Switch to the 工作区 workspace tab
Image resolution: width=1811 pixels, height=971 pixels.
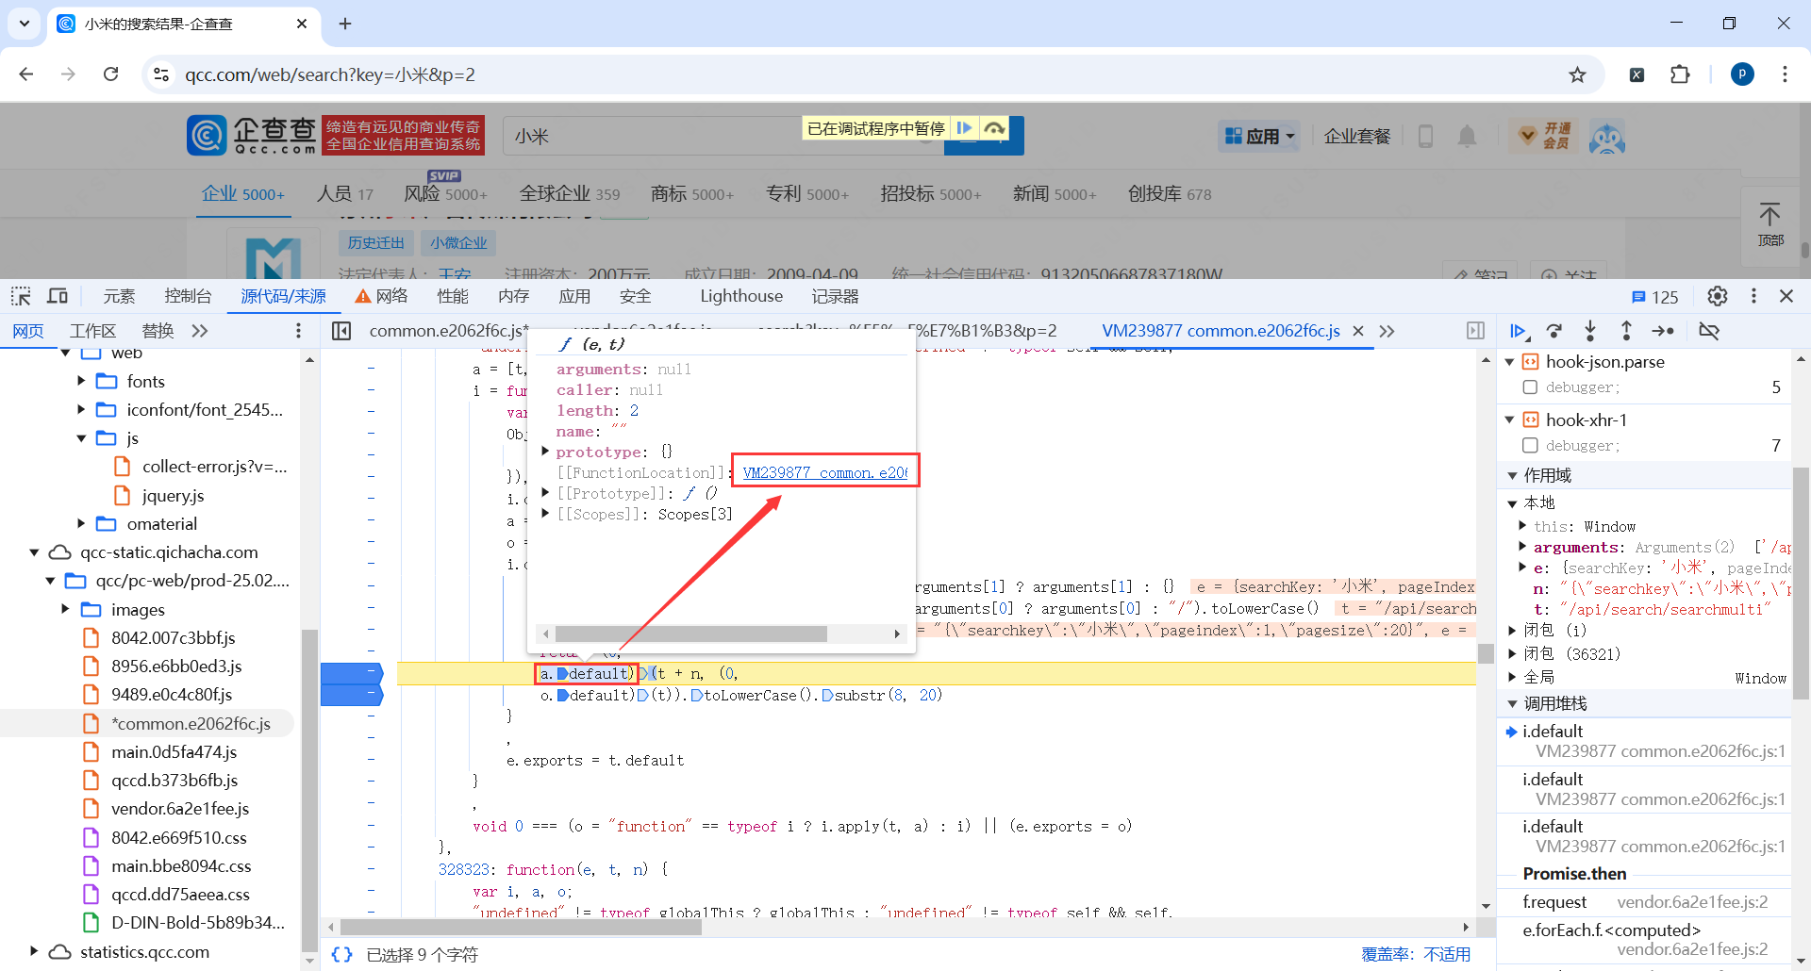tap(92, 331)
